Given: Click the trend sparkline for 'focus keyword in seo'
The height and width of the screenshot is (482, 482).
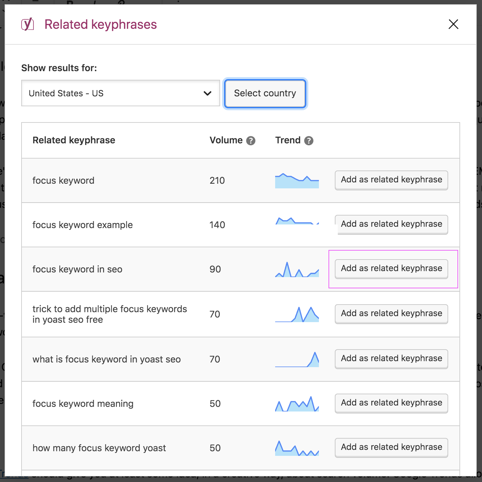Looking at the screenshot, I should tap(297, 270).
